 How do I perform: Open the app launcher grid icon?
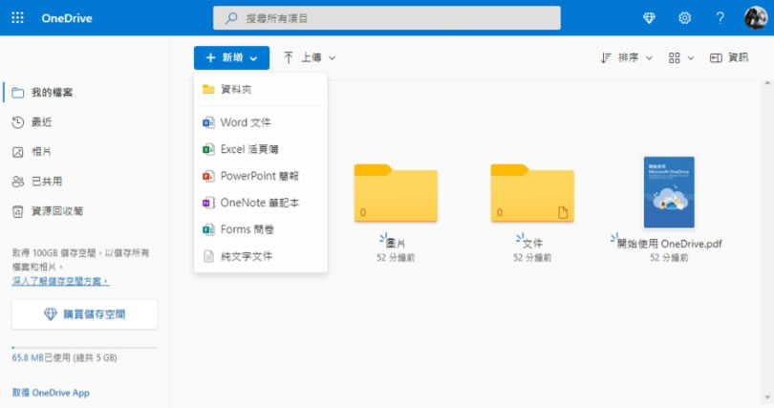(18, 18)
